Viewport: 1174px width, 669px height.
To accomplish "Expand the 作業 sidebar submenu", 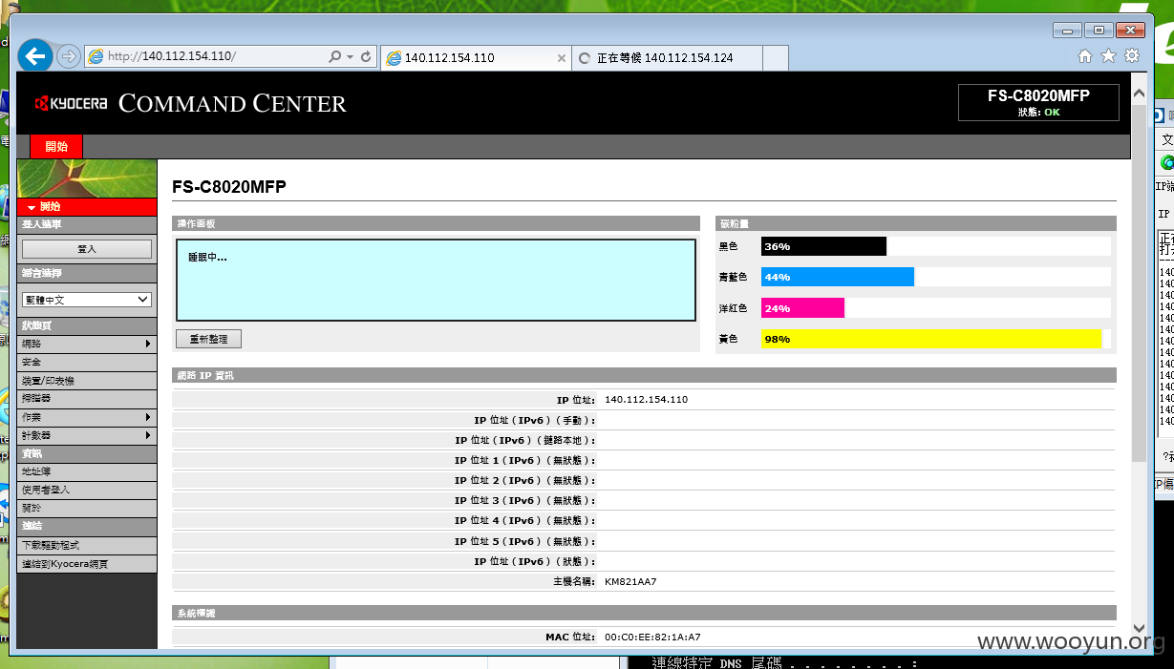I will pyautogui.click(x=87, y=417).
